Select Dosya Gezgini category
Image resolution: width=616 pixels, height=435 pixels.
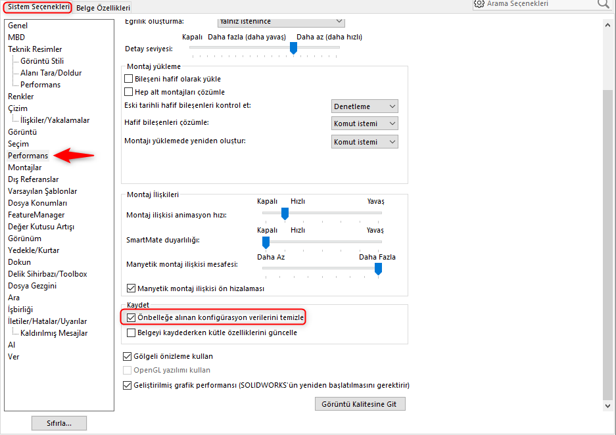(x=32, y=286)
